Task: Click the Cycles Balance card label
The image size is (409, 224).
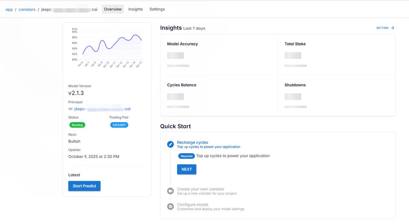Action: 182,85
